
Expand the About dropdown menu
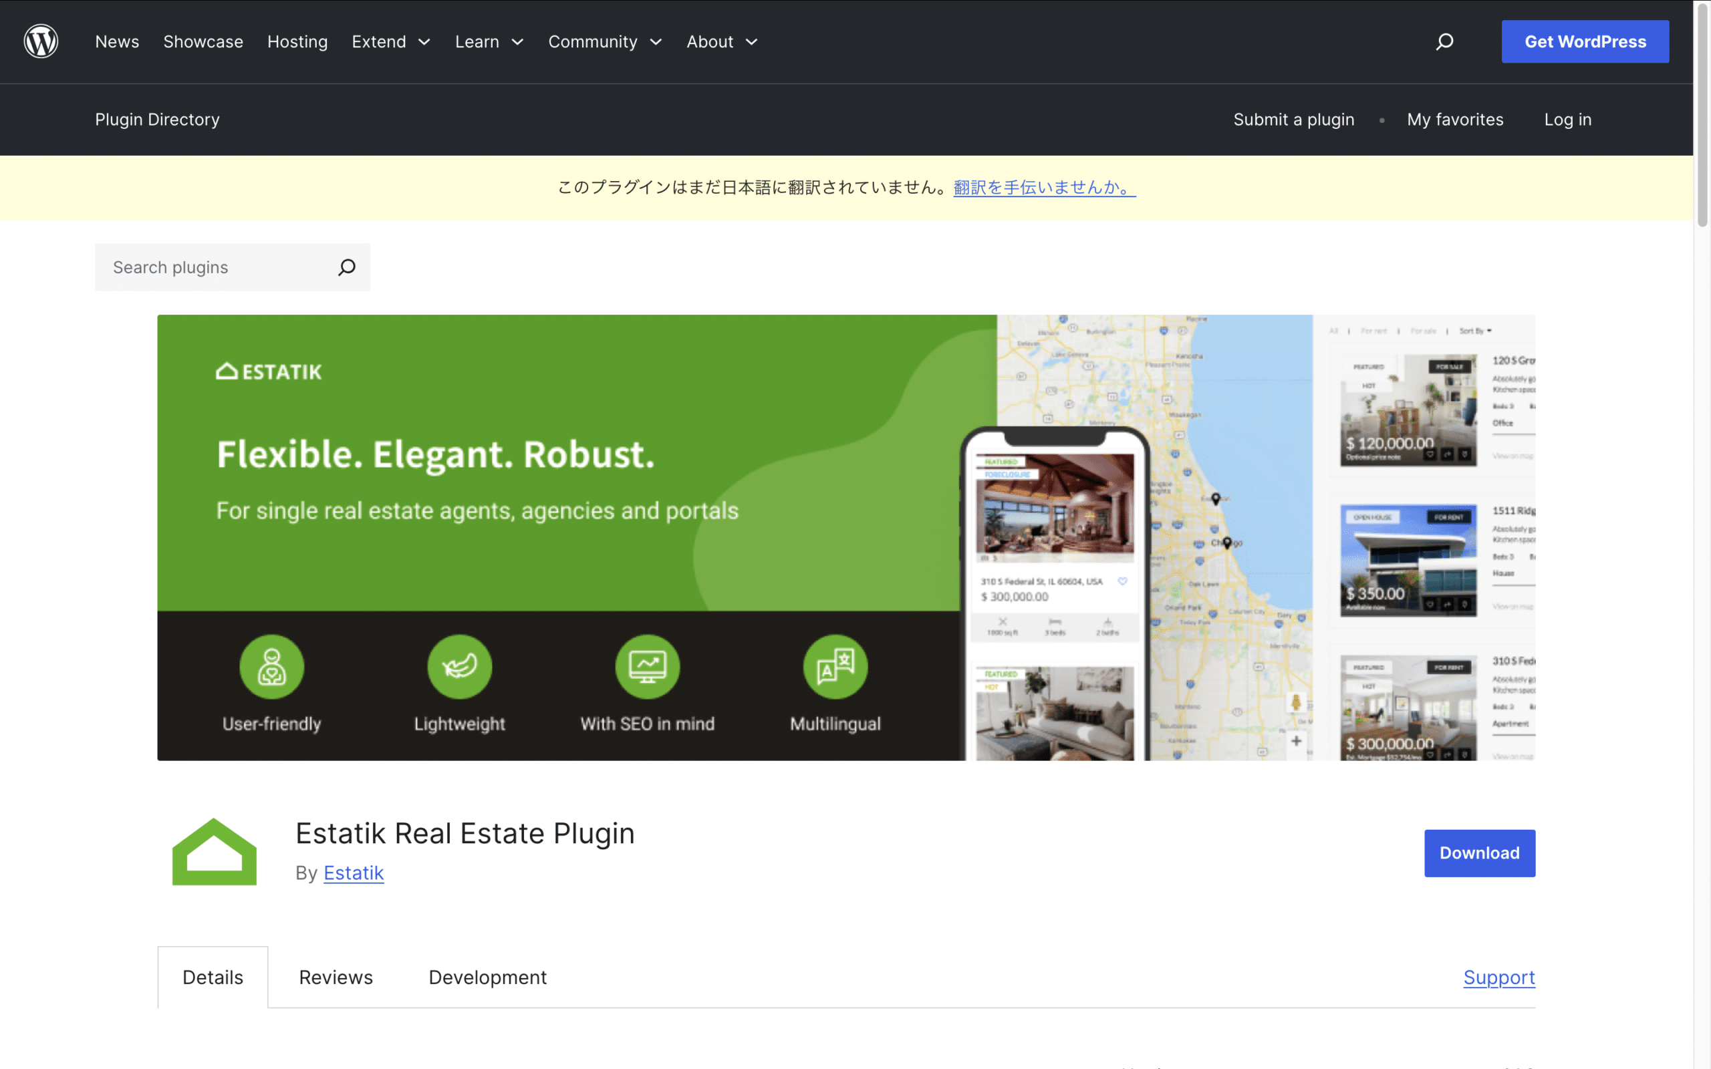722,41
